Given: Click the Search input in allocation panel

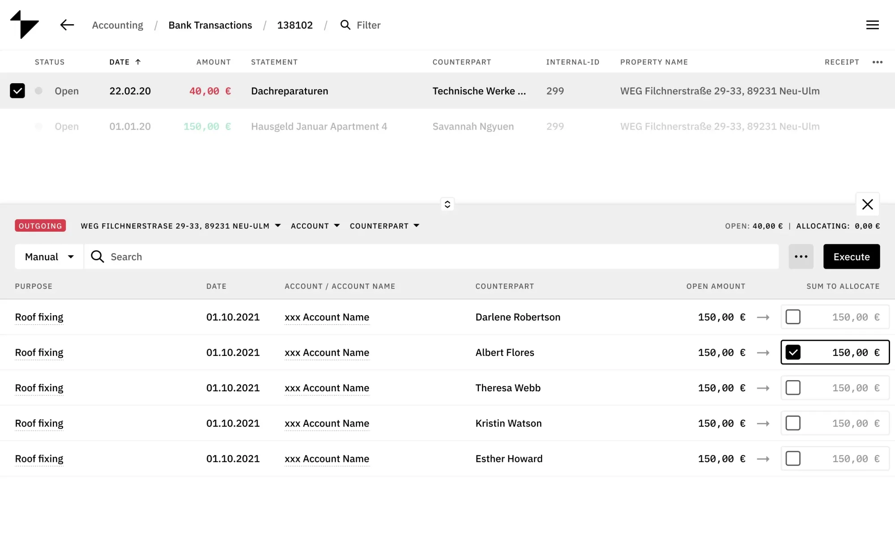Looking at the screenshot, I should click(431, 257).
